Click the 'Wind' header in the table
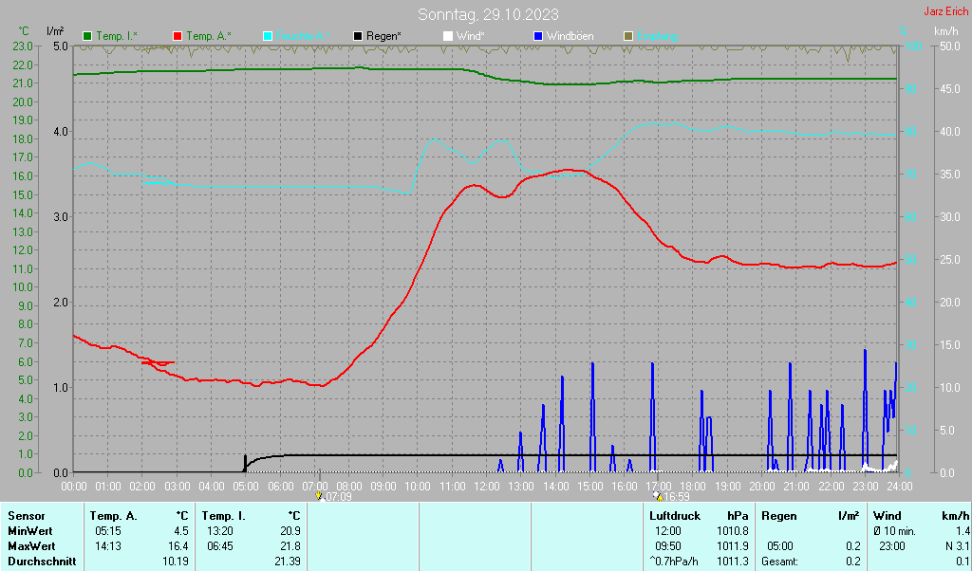Viewport: 972px width, 571px height. 888,516
